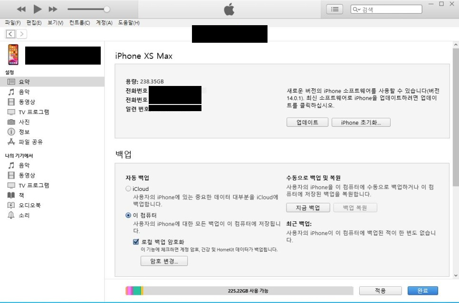Click the scrollbar up arrow
Viewport: 459px width, 303px height.
point(456,45)
